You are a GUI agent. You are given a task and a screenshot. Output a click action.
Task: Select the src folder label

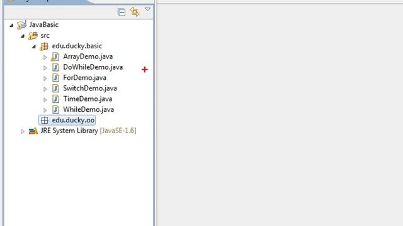pyautogui.click(x=45, y=35)
